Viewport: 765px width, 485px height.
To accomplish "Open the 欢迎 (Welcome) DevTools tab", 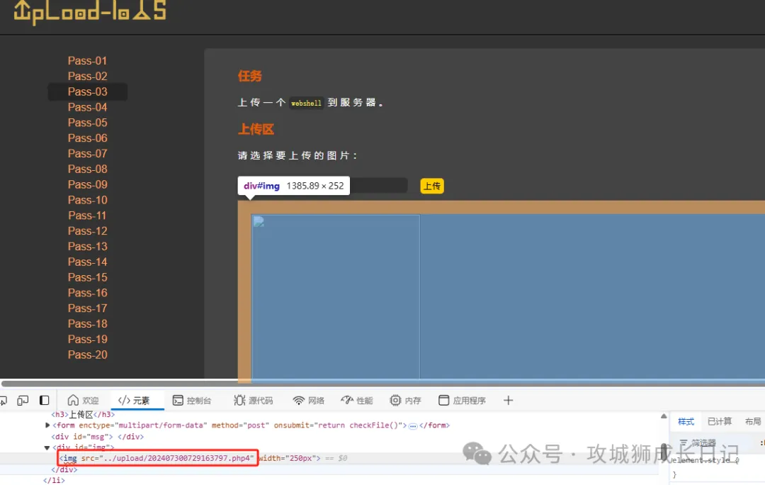I will point(83,401).
